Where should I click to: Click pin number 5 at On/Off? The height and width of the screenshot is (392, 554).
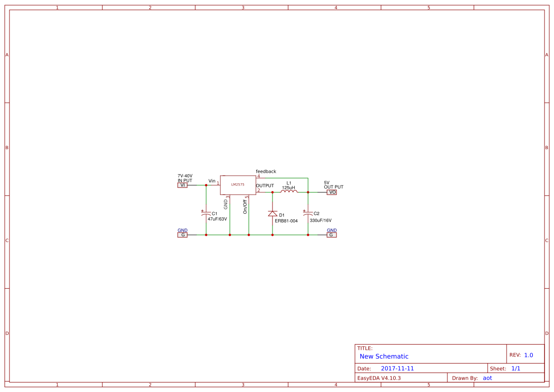[x=246, y=197]
